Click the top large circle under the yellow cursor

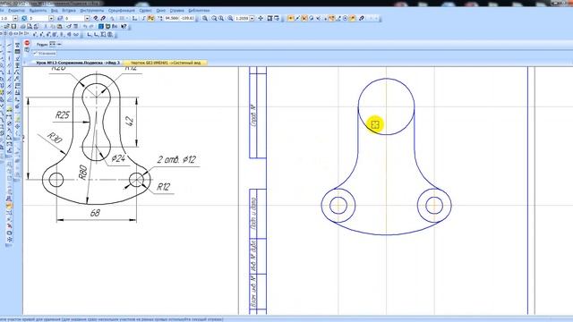pos(386,106)
